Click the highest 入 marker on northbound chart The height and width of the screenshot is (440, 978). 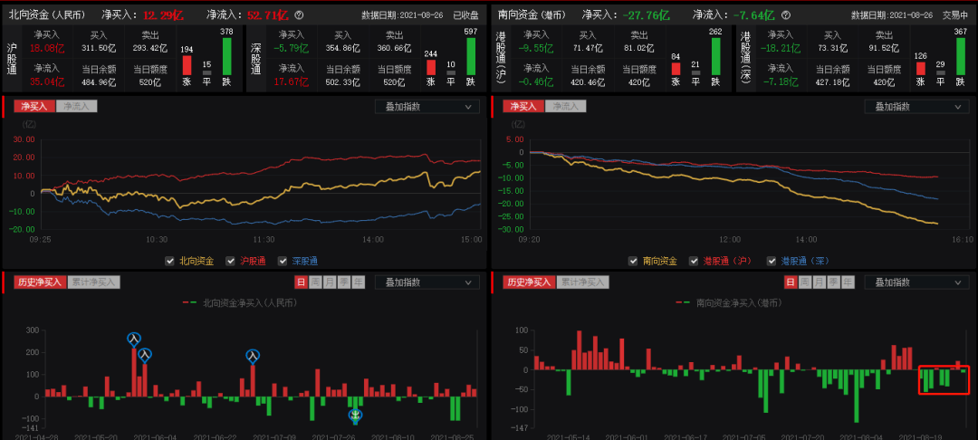(134, 340)
